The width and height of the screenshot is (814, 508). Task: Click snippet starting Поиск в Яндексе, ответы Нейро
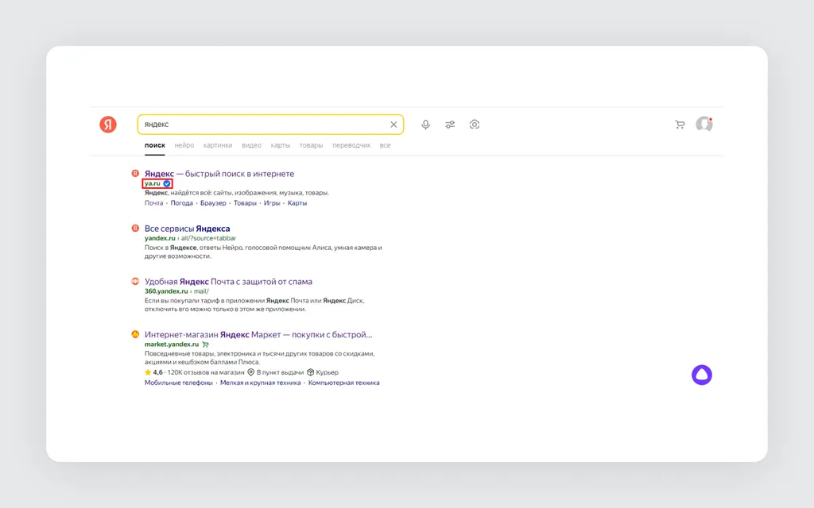coord(263,252)
